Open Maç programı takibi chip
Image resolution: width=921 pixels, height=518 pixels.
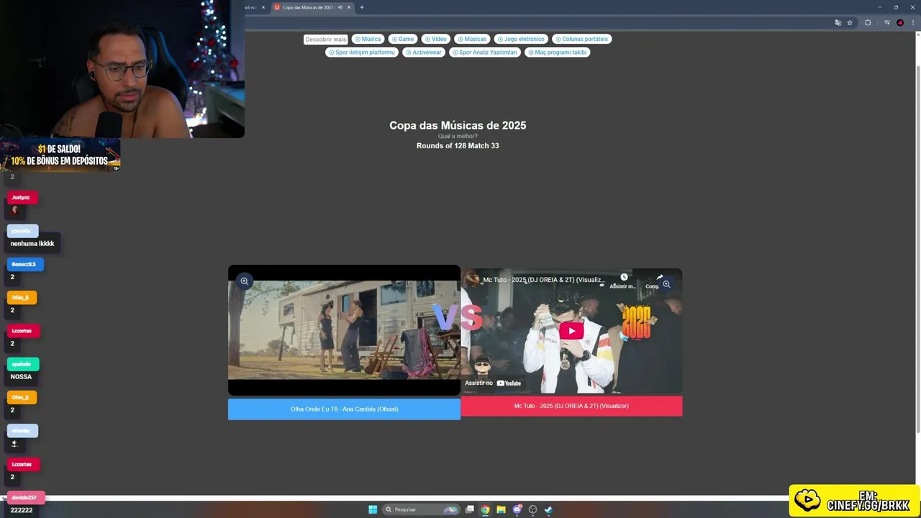coord(557,52)
